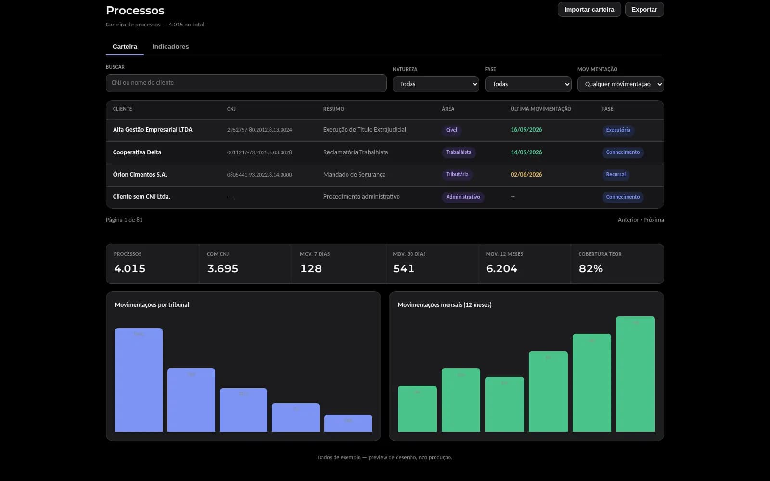Image resolution: width=770 pixels, height=481 pixels.
Task: Click the Tributária area tag
Action: pos(457,175)
